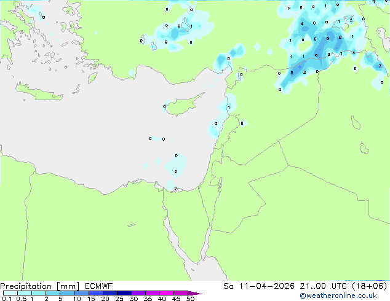Click the legend swatch between 0.5 and 1

tap(25, 293)
